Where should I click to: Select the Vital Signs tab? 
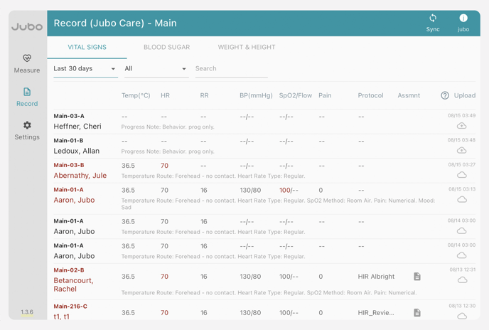click(x=87, y=47)
